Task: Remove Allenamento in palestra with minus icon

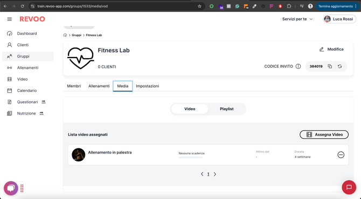Action: click(x=341, y=155)
